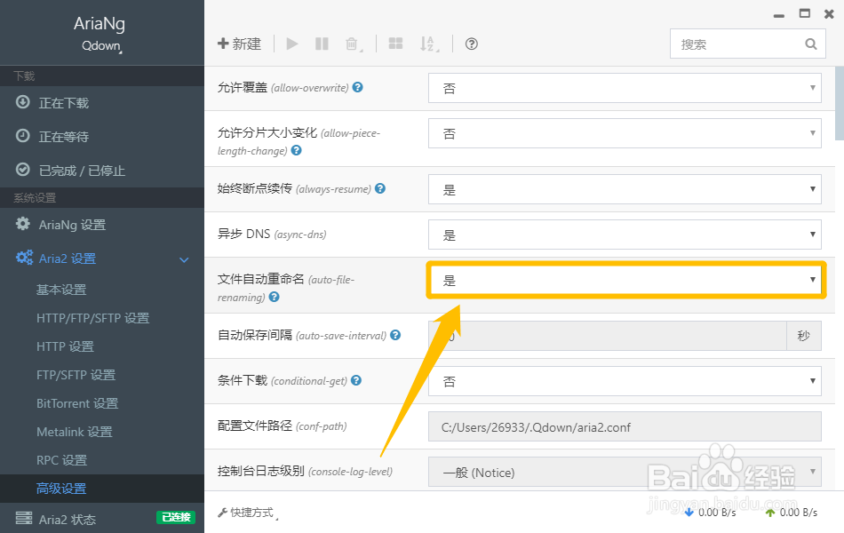Click the AriaNg title logo
The height and width of the screenshot is (533, 844).
point(100,24)
